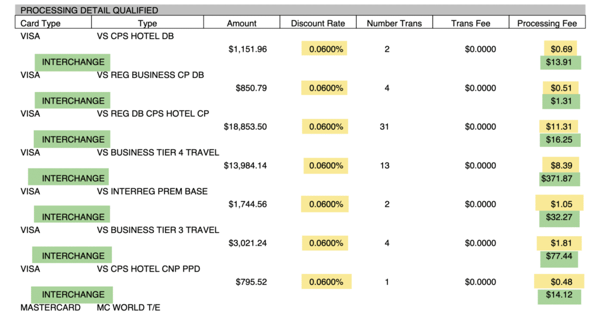
Task: Click the INTERCHANGE label under VS CPS HOTEL DB
Action: click(73, 62)
